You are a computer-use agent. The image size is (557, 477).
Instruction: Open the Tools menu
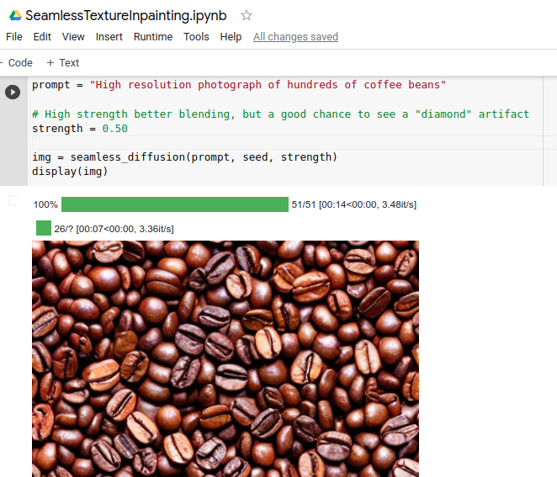pos(196,37)
